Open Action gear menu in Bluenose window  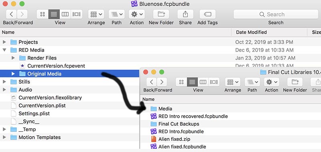coord(137,14)
